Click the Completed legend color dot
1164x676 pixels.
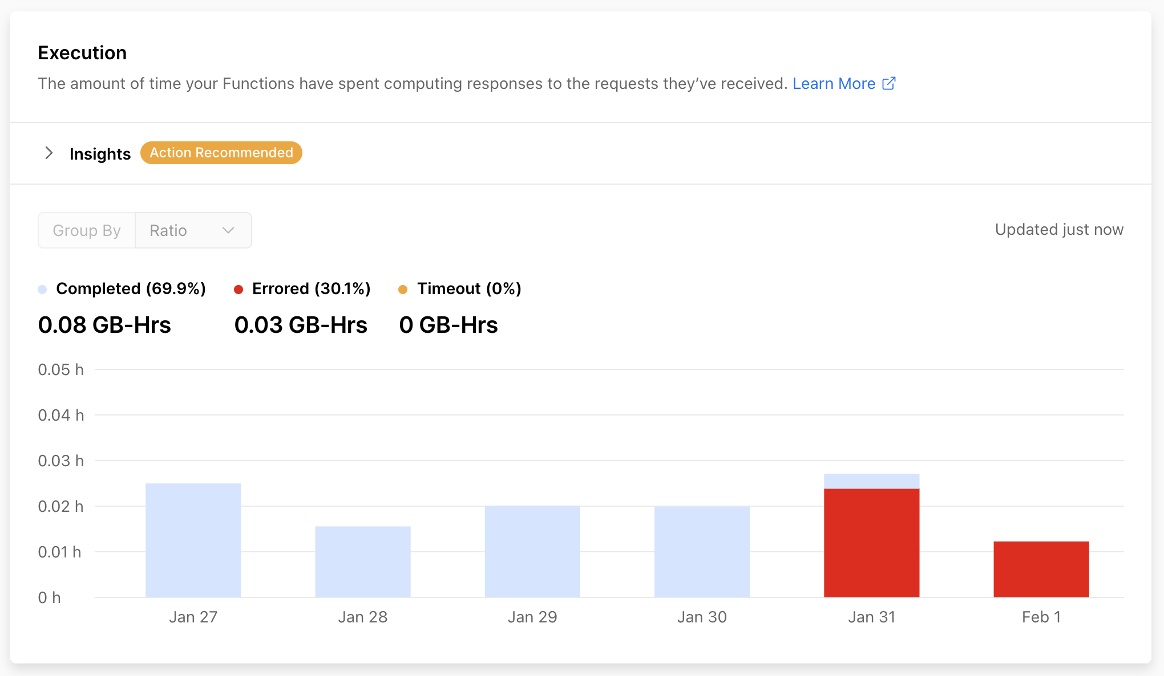pyautogui.click(x=42, y=290)
